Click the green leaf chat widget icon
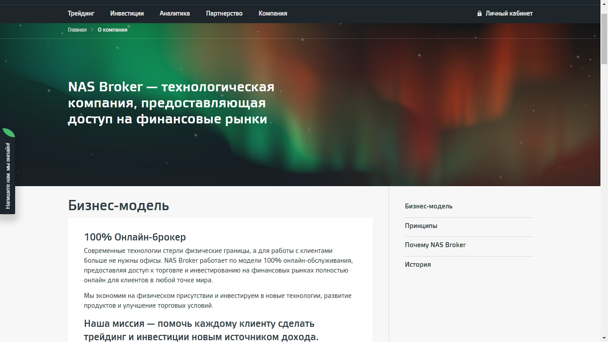The width and height of the screenshot is (608, 342). click(x=9, y=133)
